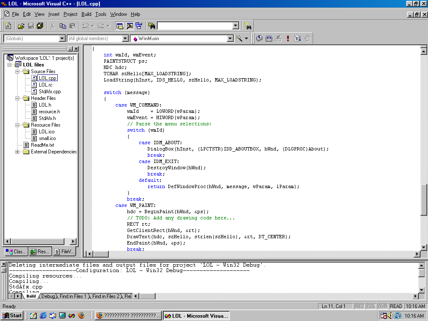Open the All global members dropdown
The width and height of the screenshot is (428, 321).
click(x=125, y=38)
